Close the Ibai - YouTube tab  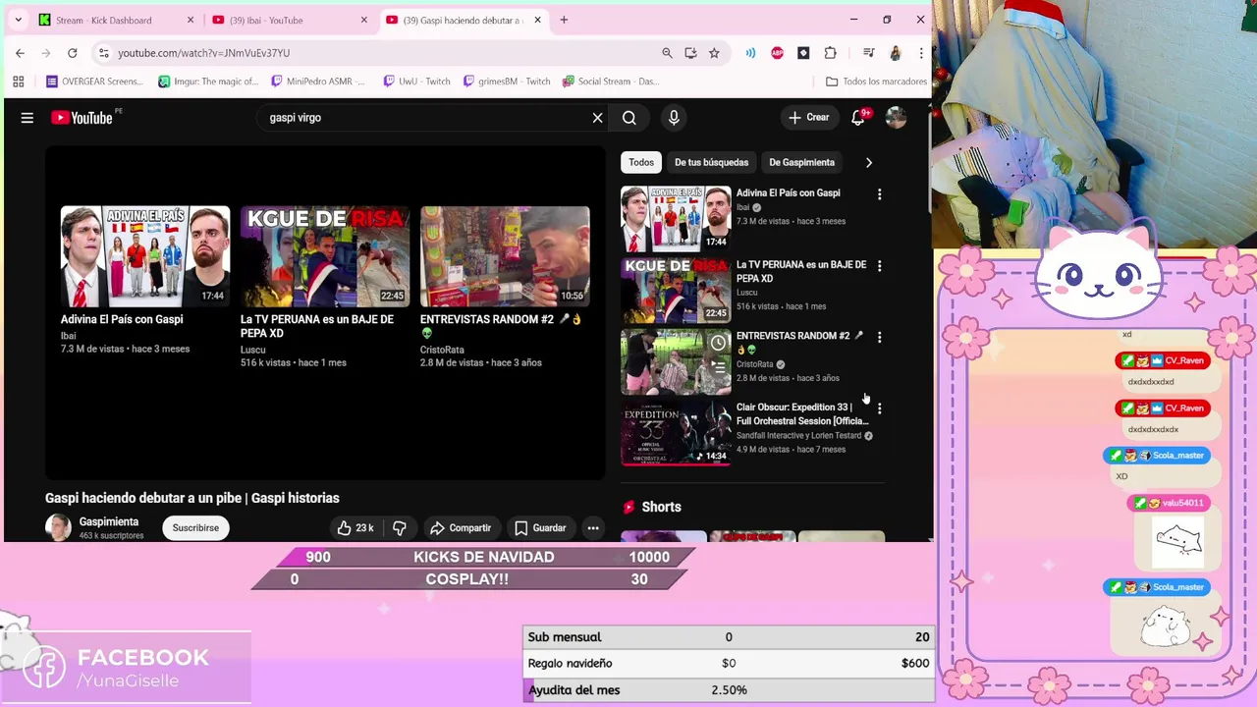coord(363,20)
